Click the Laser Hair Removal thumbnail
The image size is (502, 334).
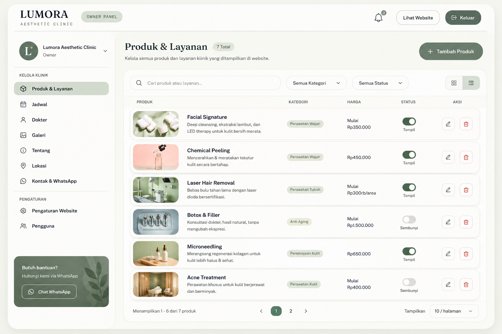tap(156, 190)
